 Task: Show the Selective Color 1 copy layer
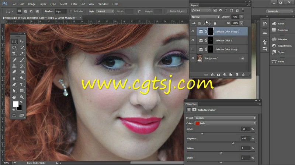(x=193, y=49)
